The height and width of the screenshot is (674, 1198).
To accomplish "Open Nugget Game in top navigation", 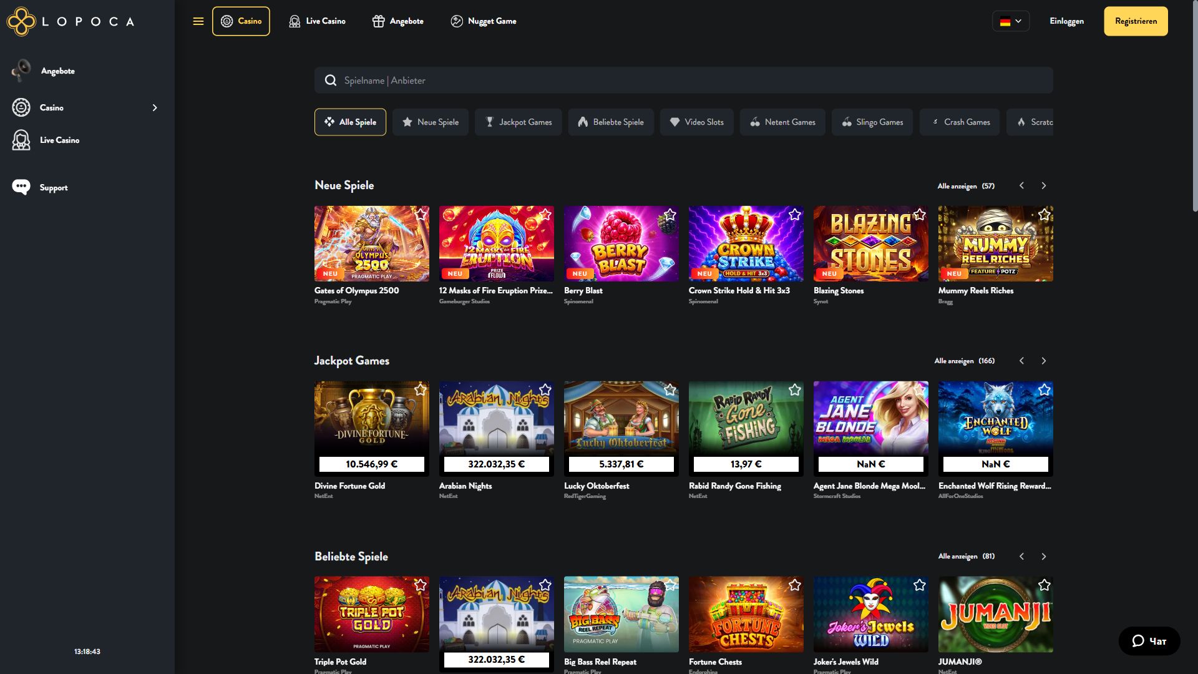I will pos(484,21).
